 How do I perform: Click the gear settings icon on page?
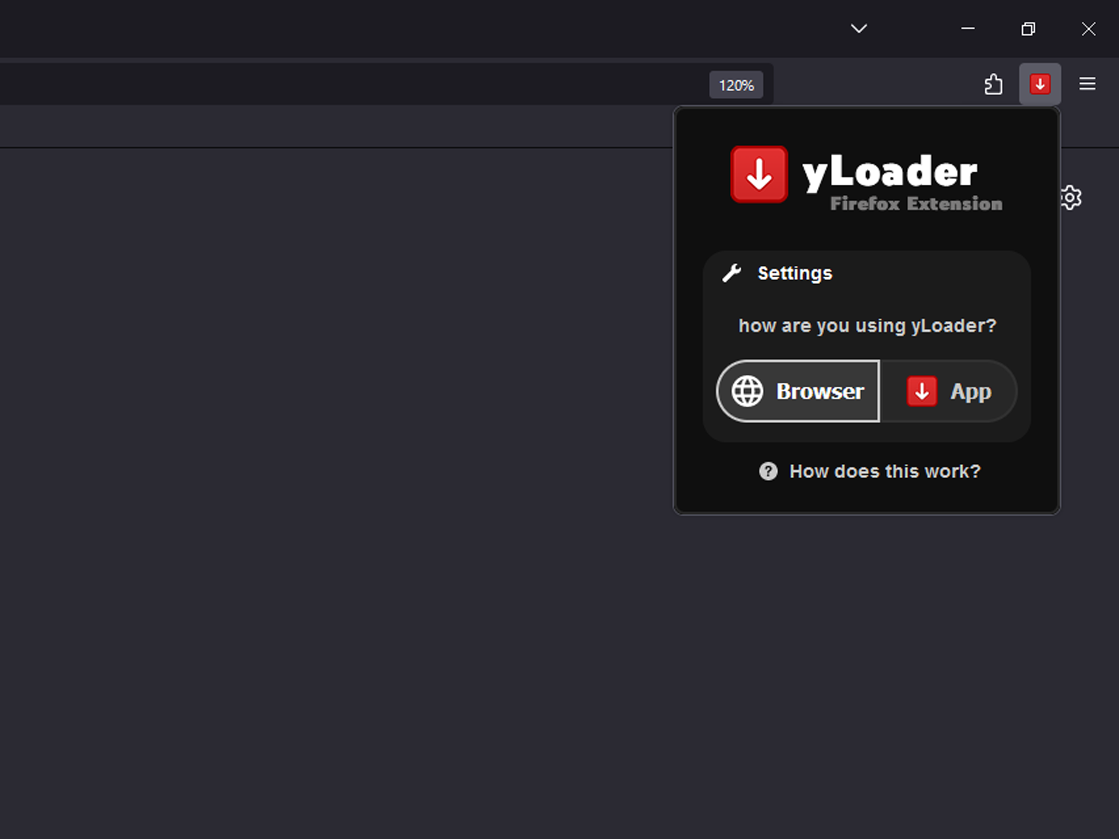pyautogui.click(x=1071, y=197)
